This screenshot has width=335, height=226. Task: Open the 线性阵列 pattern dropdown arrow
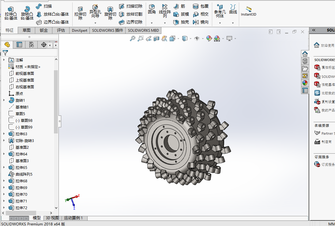pyautogui.click(x=165, y=23)
